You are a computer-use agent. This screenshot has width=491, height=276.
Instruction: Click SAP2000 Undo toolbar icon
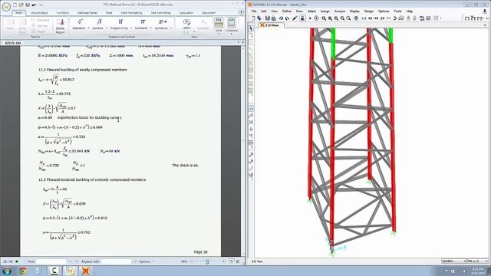coord(281,18)
